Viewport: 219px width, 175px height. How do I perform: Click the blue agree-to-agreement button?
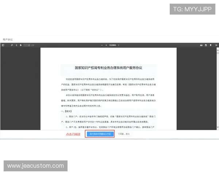[x=100, y=134]
